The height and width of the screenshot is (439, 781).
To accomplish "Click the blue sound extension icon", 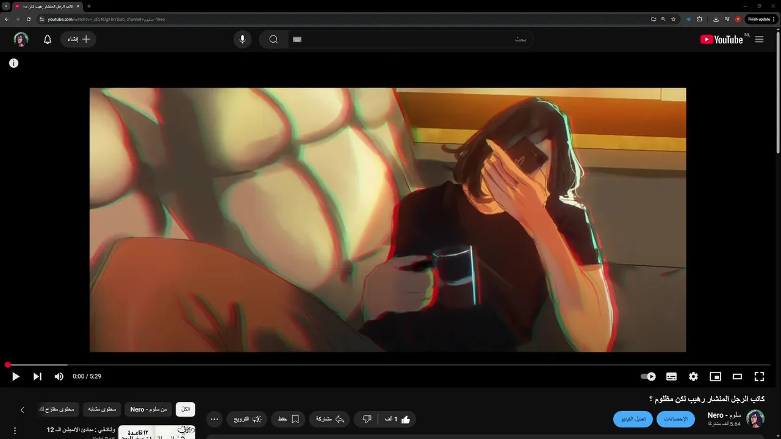I will 688,19.
